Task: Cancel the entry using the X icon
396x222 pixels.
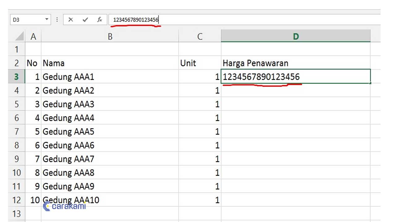Action: click(x=71, y=19)
